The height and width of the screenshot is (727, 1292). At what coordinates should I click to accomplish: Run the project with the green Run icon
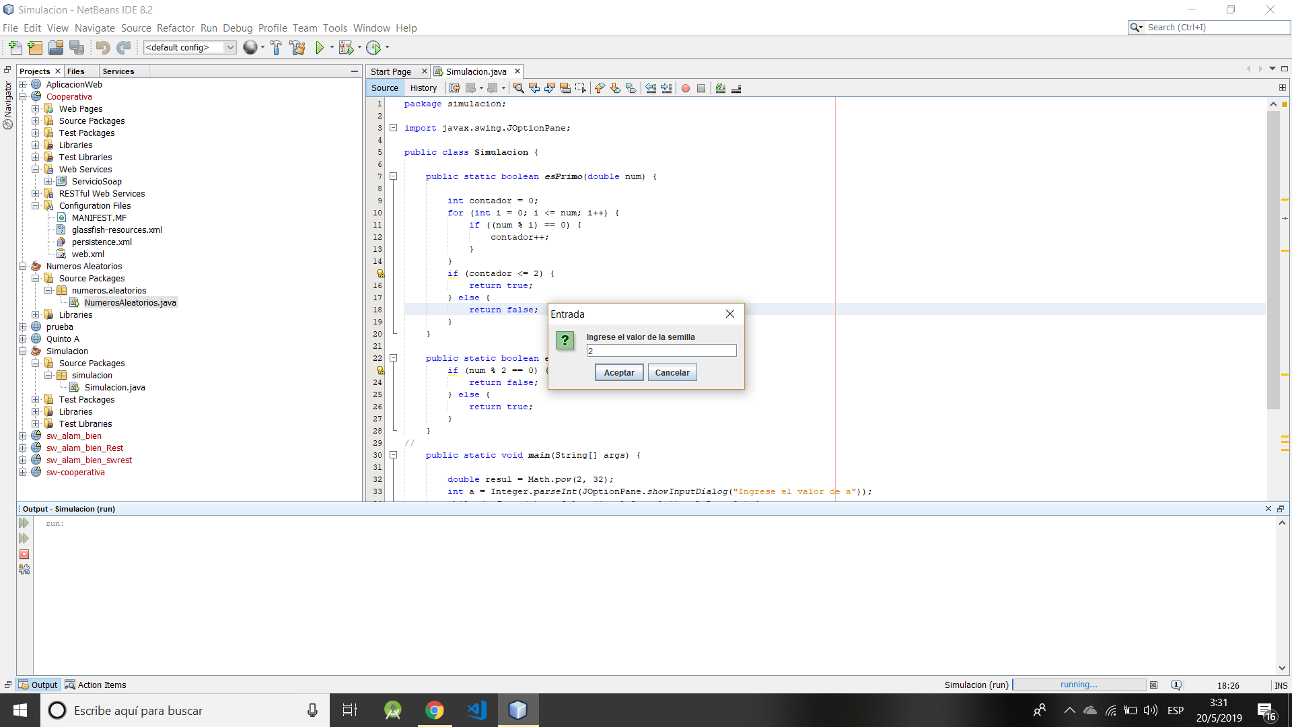click(x=319, y=47)
